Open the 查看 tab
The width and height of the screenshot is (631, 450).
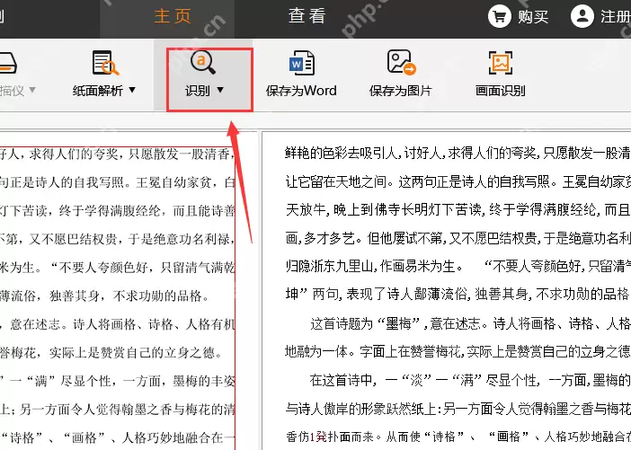(307, 16)
